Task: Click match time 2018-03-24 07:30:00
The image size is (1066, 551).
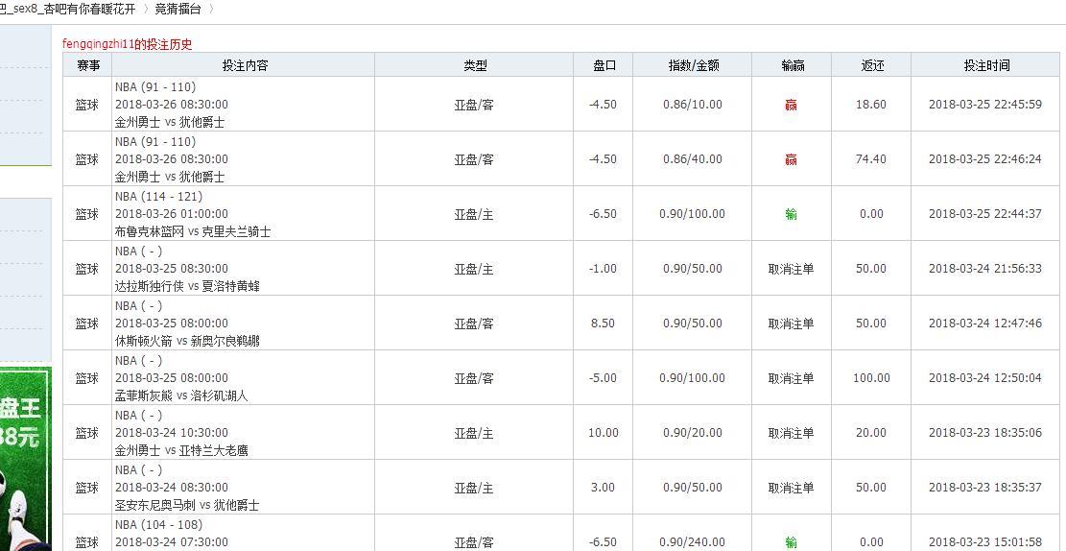Action: [172, 542]
